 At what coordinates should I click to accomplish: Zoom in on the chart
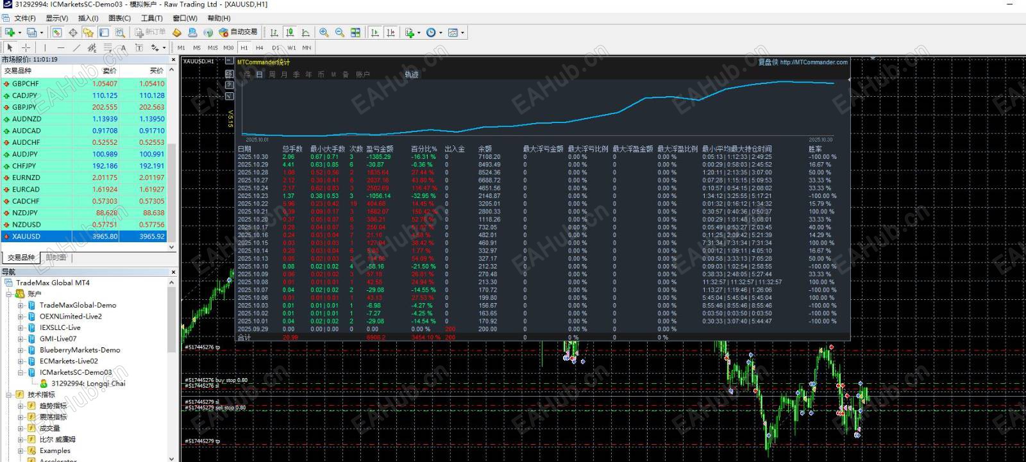[324, 32]
